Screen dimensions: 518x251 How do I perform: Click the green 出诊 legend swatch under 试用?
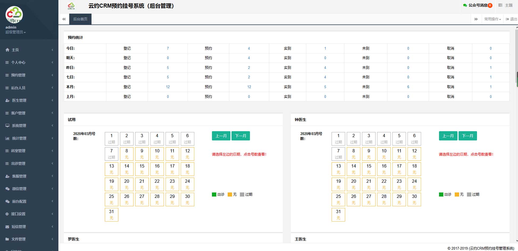214,194
